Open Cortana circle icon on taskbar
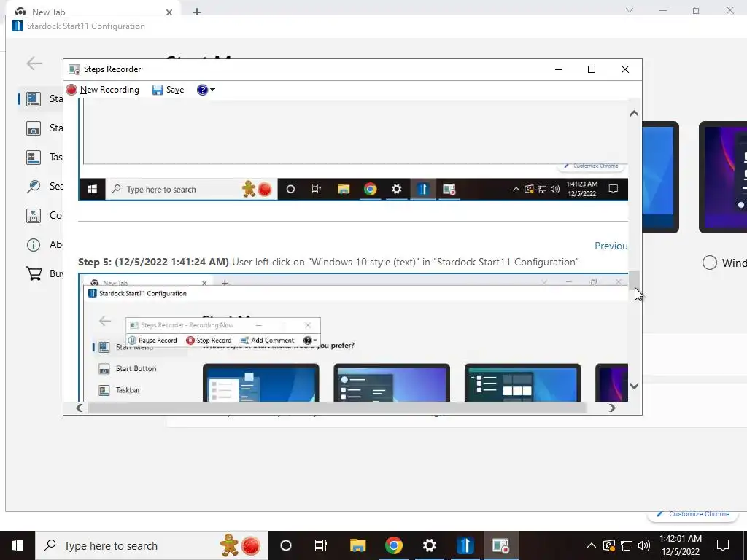 click(x=286, y=545)
